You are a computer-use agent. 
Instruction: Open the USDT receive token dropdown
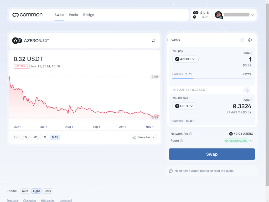pyautogui.click(x=184, y=106)
